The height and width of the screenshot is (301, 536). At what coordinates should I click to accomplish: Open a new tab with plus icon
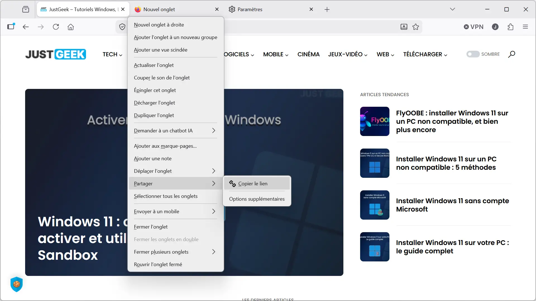coord(327,9)
